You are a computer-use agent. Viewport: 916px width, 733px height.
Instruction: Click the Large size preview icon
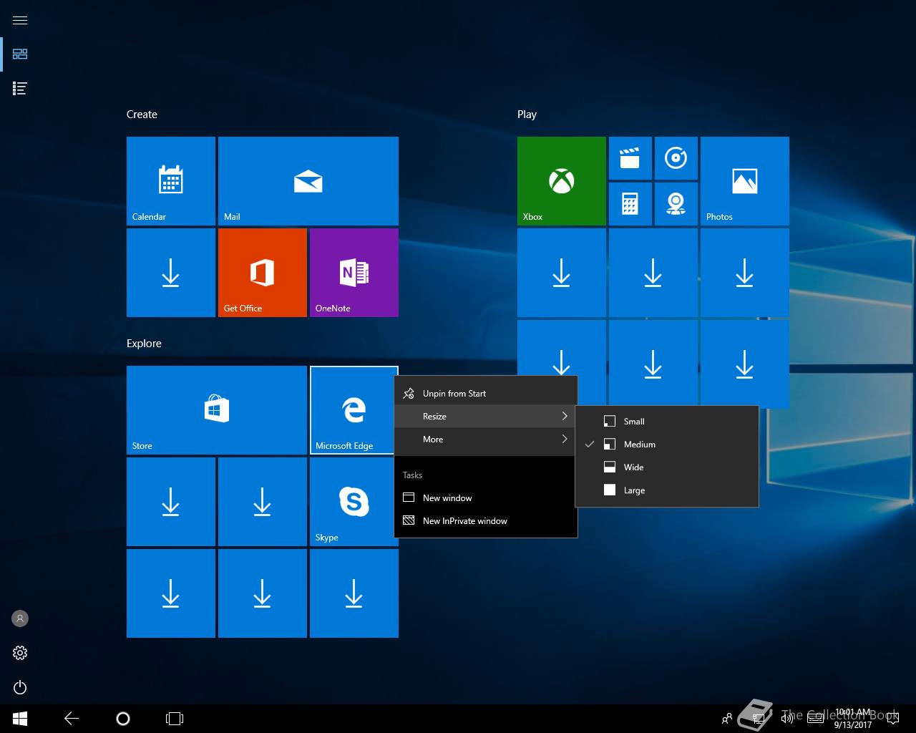point(610,490)
